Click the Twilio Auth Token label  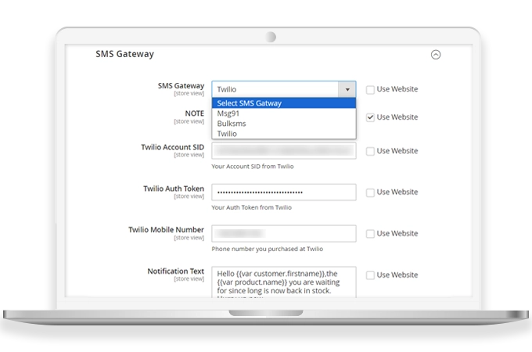tap(174, 189)
